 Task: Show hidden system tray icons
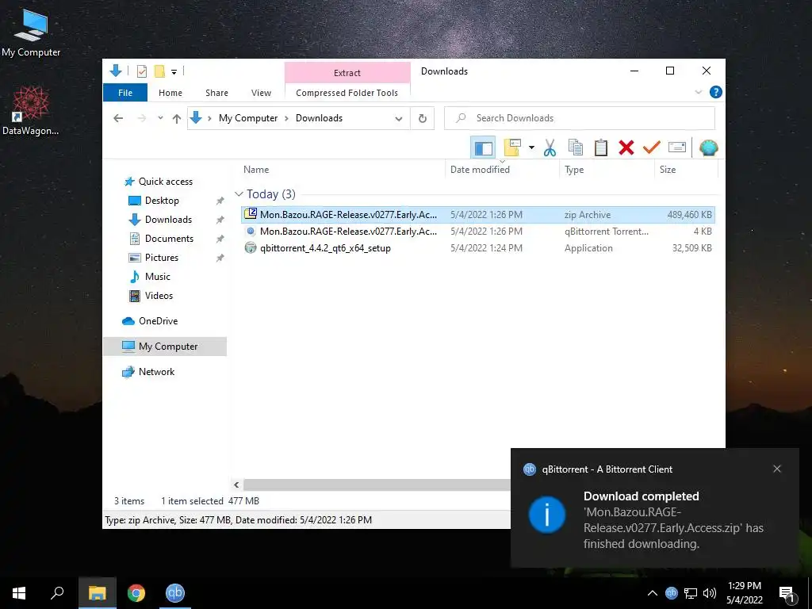pos(653,593)
